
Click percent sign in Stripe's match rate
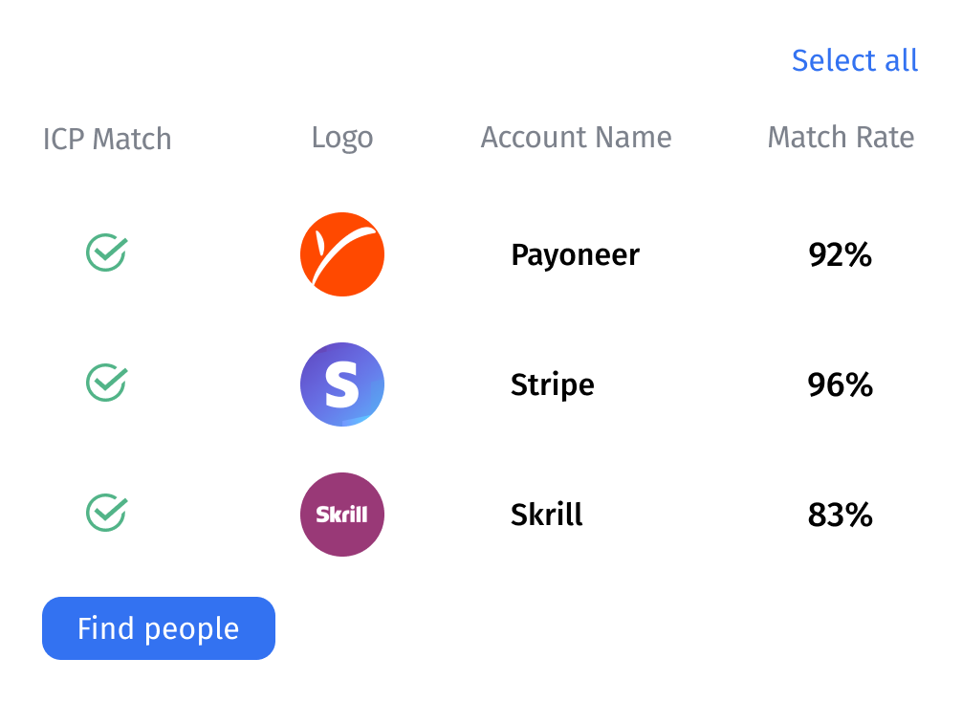coord(859,384)
